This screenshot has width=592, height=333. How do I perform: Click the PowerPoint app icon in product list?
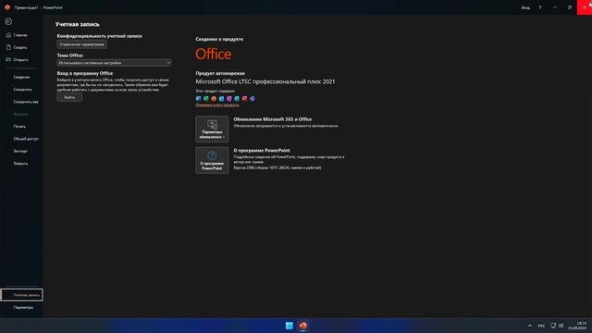tap(214, 99)
